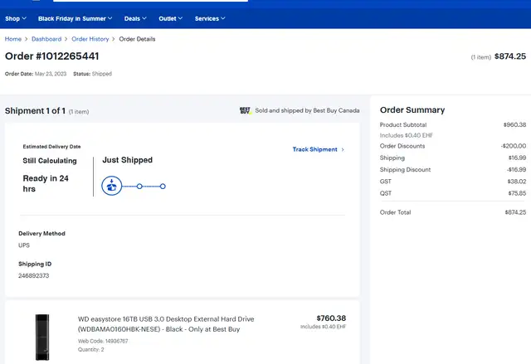Click the Shipment 1 of 1 heading
Viewport: 531px width, 364px height.
[x=35, y=111]
